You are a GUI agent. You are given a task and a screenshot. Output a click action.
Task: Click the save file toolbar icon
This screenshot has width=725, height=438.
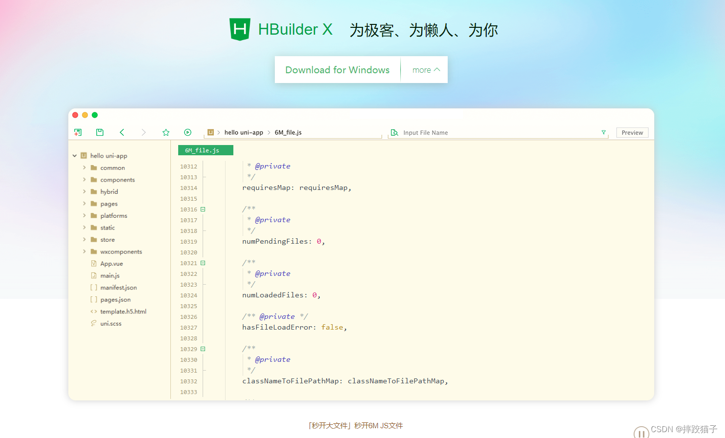pyautogui.click(x=100, y=132)
